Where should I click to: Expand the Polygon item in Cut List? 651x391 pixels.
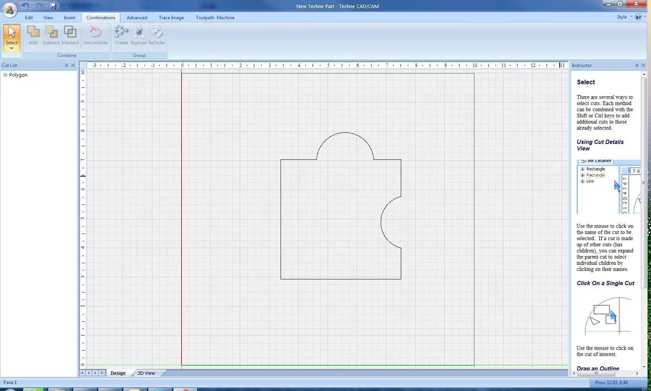coord(5,75)
